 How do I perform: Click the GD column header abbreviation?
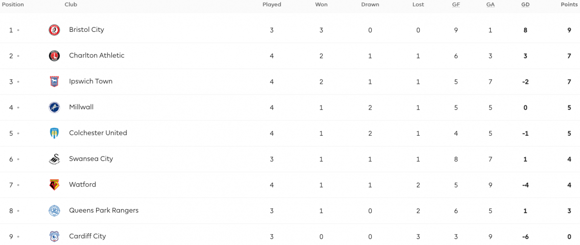coord(525,5)
